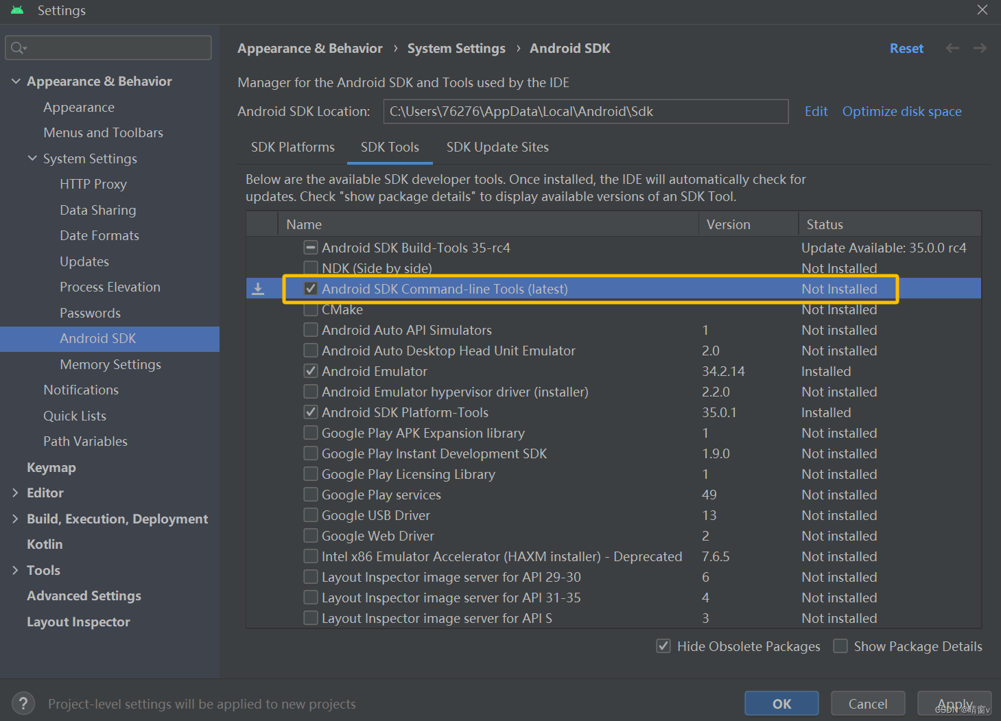
Task: Click the Apply button
Action: (x=954, y=703)
